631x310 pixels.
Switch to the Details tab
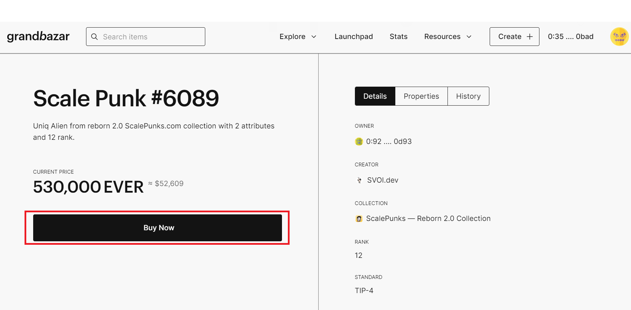[x=375, y=96]
